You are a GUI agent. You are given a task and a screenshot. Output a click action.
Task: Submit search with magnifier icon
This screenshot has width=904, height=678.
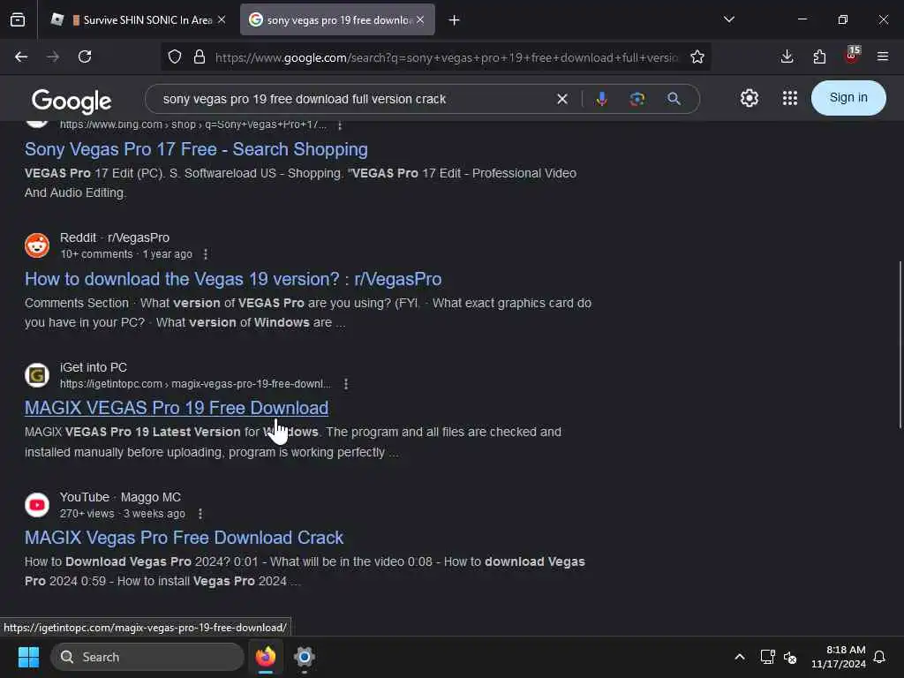coord(674,99)
